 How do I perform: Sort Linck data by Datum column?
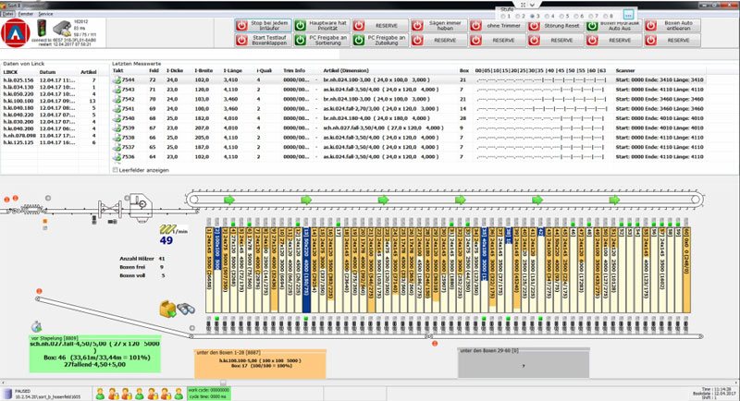coord(48,70)
